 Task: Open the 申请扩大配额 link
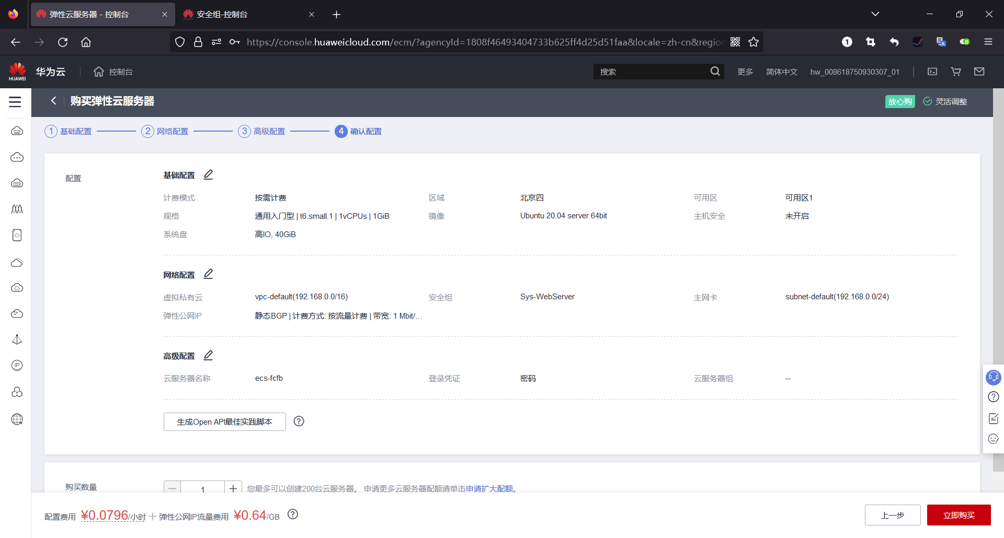click(489, 488)
